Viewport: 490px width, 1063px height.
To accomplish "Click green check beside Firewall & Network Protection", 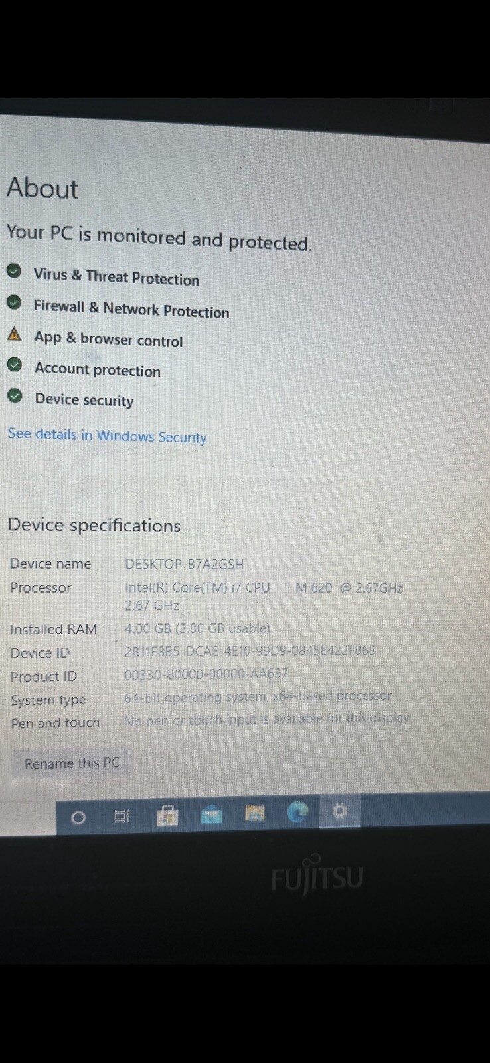I will (x=14, y=302).
